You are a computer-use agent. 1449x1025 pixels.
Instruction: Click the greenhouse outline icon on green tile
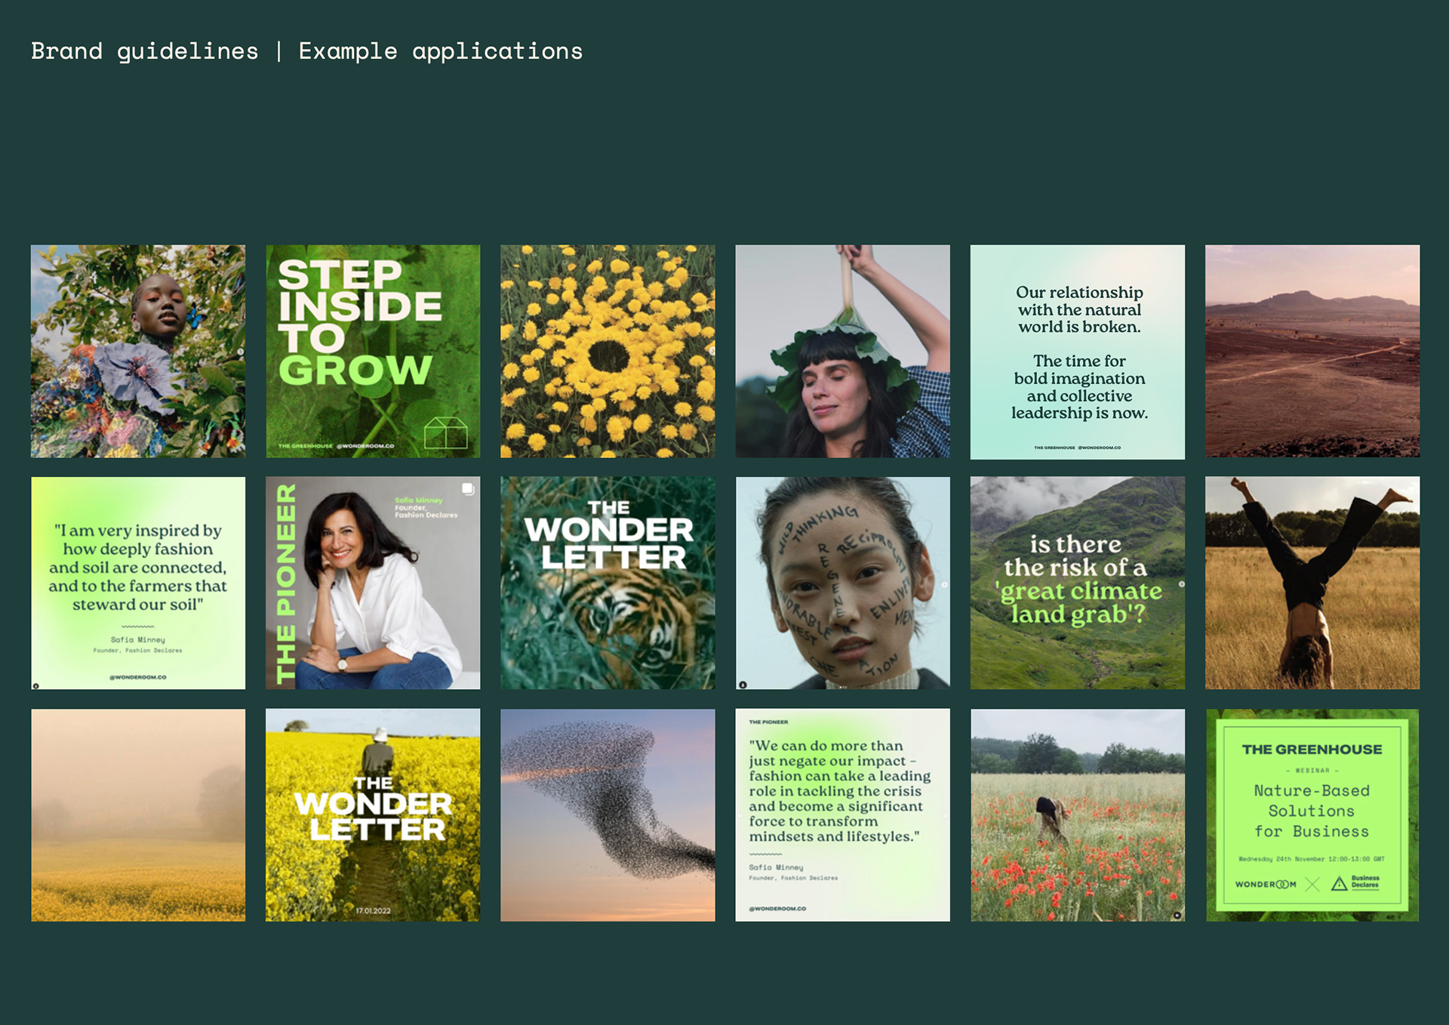445,433
